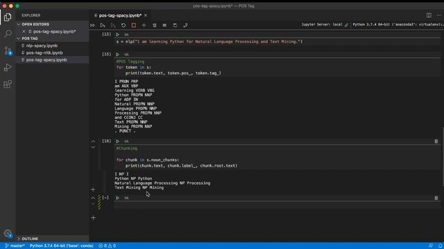The height and width of the screenshot is (249, 444).
Task: Open the Explorer view in activity bar
Action: click(x=8, y=17)
